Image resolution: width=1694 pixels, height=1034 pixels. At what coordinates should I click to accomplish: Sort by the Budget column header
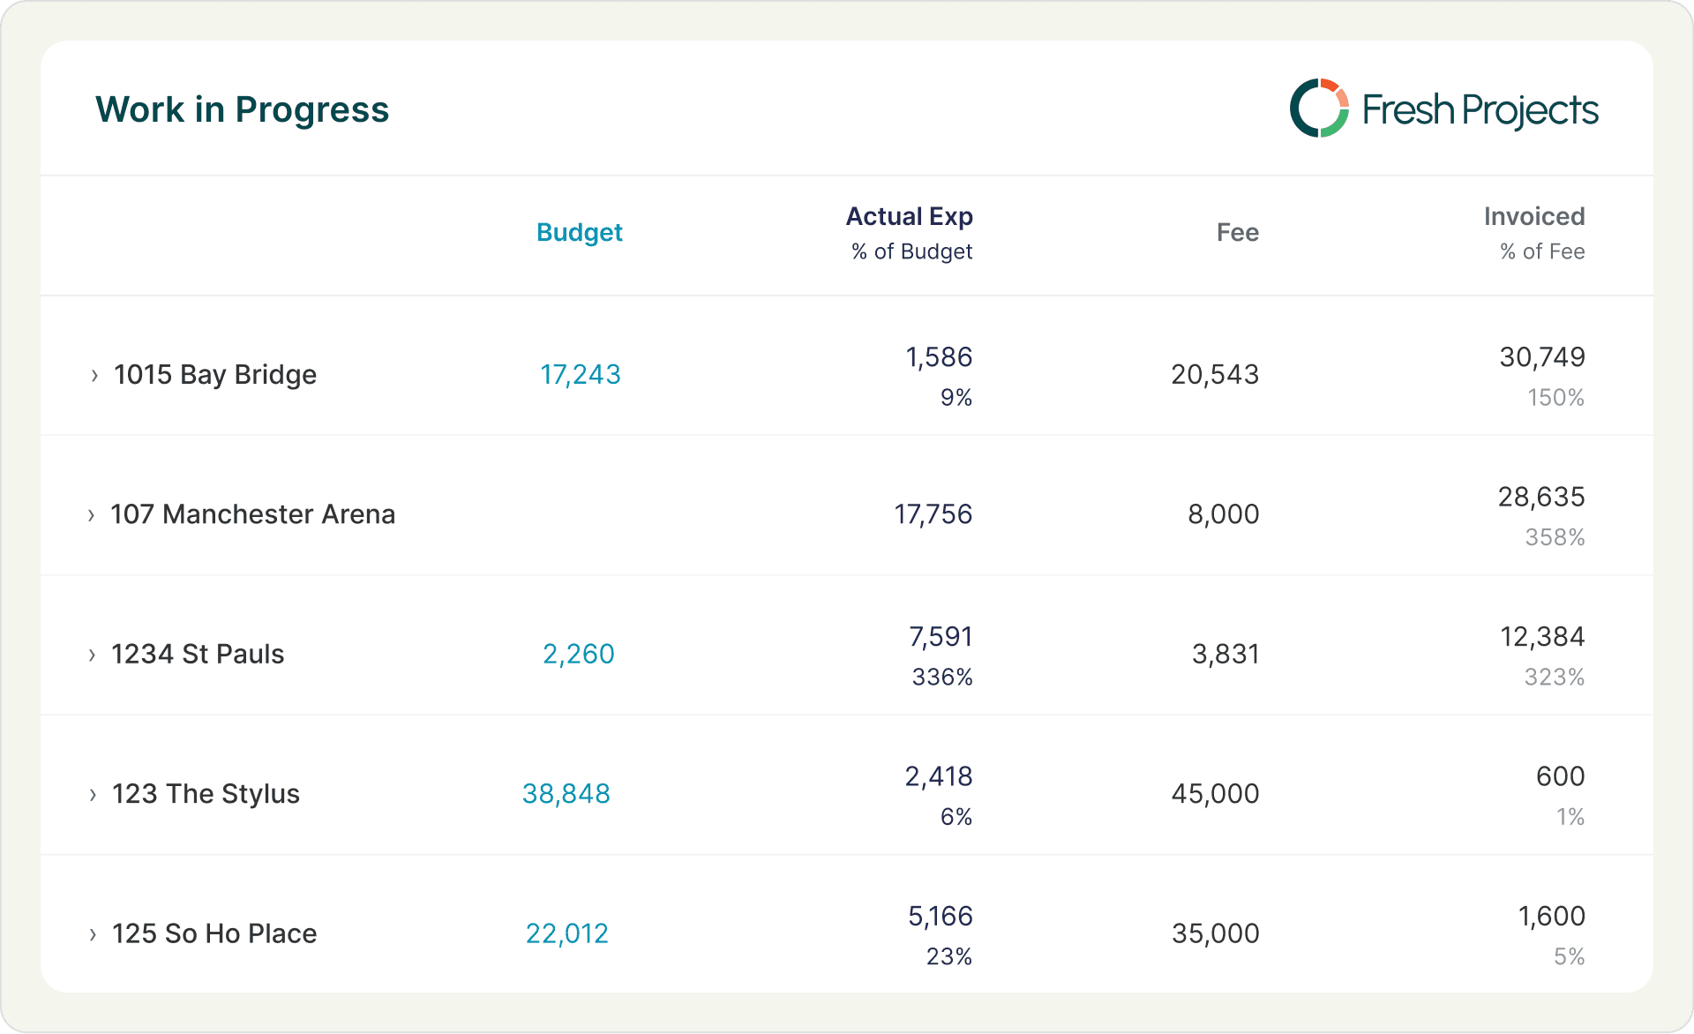(x=579, y=232)
